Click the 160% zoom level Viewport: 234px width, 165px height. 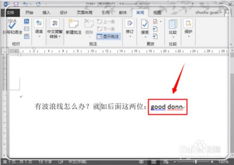point(223,162)
